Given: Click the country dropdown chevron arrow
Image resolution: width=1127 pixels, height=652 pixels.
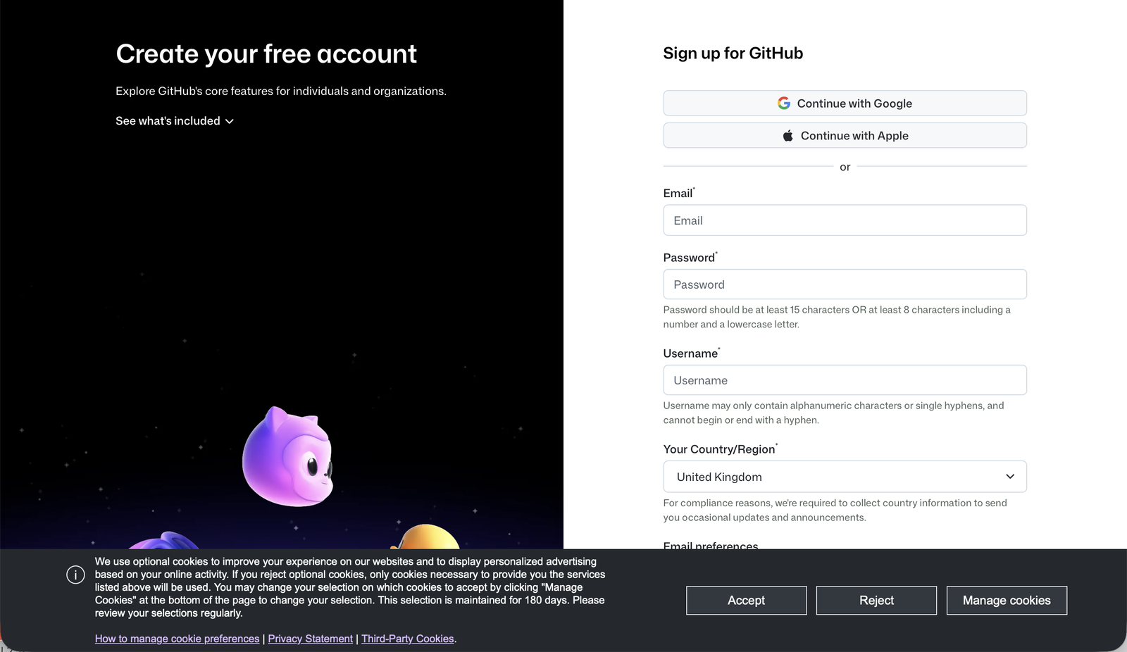Looking at the screenshot, I should 1009,477.
